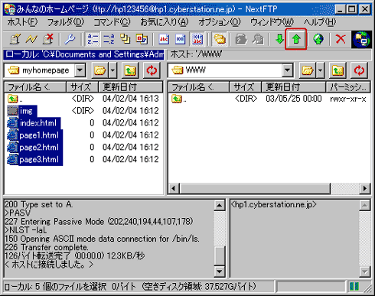Refresh the local folder with red arrows icon
This screenshot has height=296, width=375.
coord(152,70)
